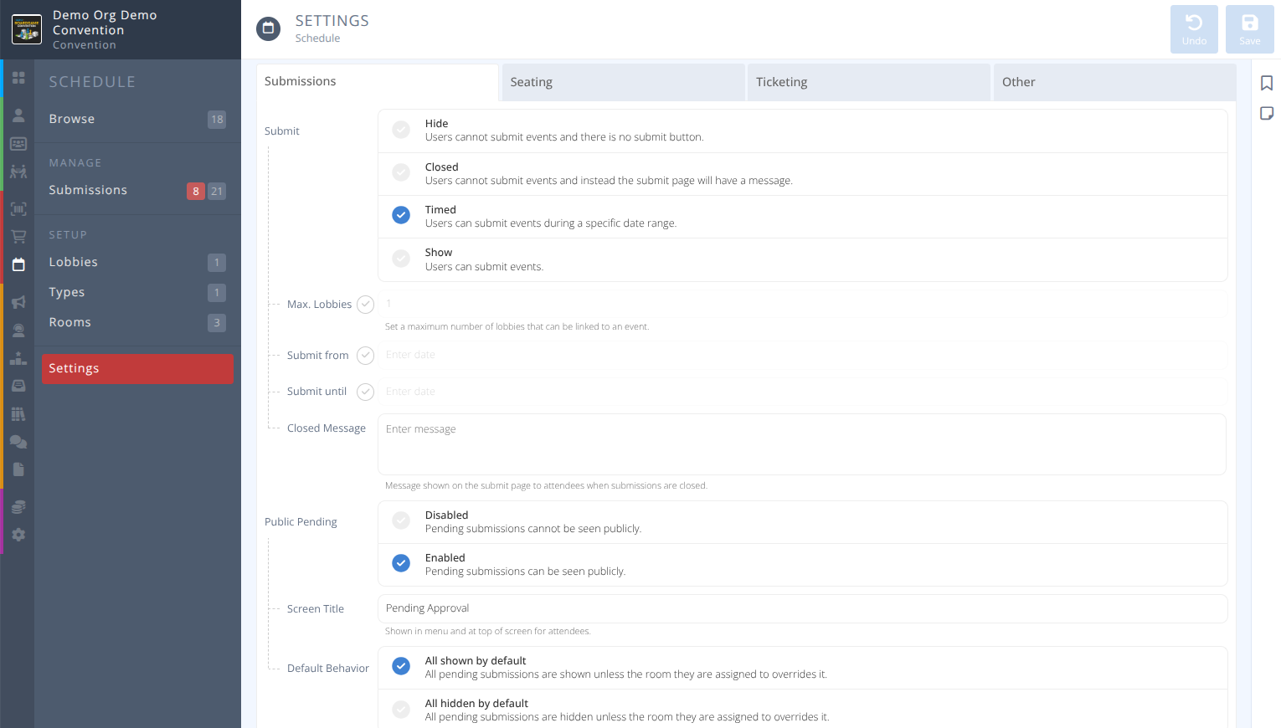This screenshot has width=1281, height=728.
Task: Click the badge/ID card sidebar icon
Action: tap(18, 143)
